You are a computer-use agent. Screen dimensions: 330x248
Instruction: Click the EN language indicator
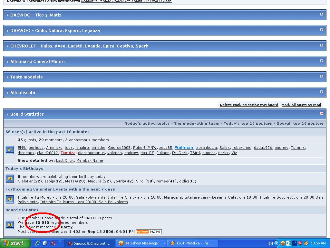tap(270, 243)
